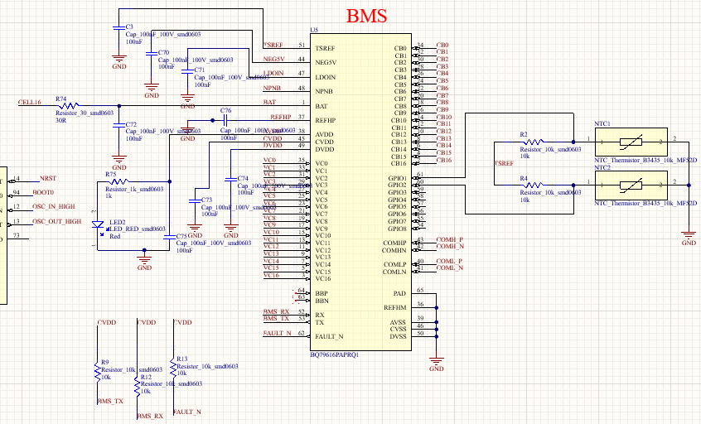The height and width of the screenshot is (424, 701).
Task: Click the REFHM pin name inside U5
Action: click(394, 308)
